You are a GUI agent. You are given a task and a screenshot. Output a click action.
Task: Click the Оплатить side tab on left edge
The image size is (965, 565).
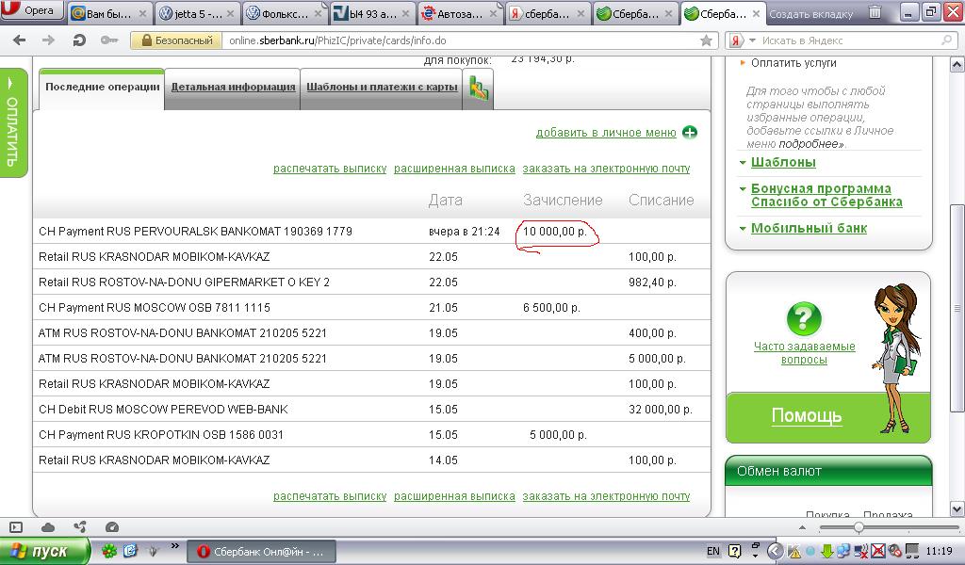[12, 122]
